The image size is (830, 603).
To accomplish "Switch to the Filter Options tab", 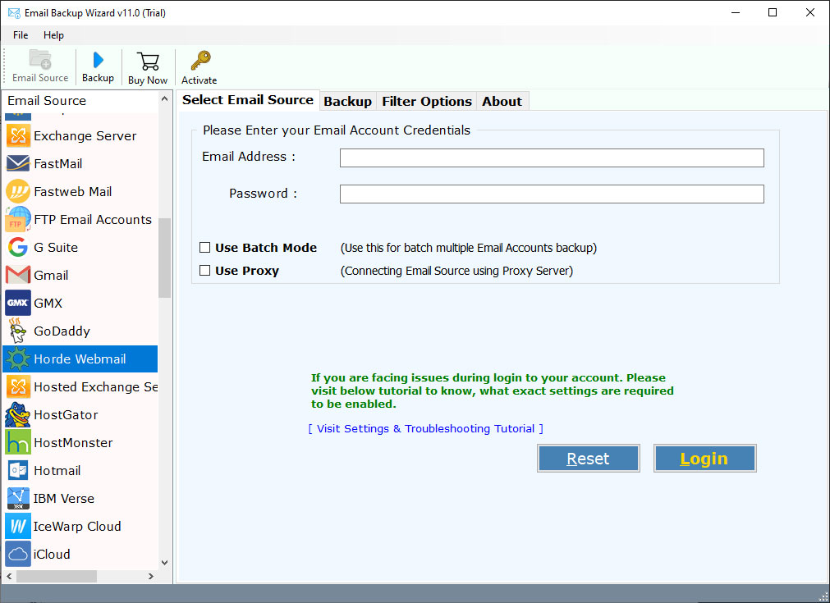I will [427, 101].
